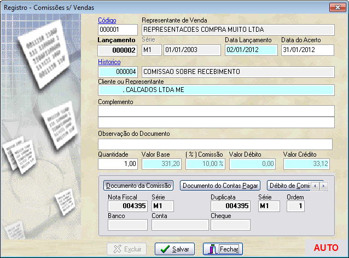Select the Débito de Comissão tab
The height and width of the screenshot is (258, 349).
point(288,186)
